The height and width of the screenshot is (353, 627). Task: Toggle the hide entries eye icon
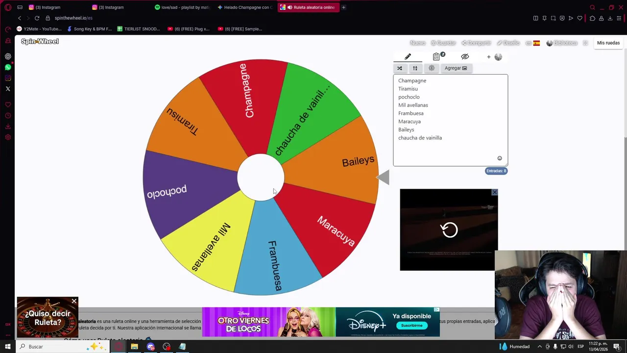465,57
